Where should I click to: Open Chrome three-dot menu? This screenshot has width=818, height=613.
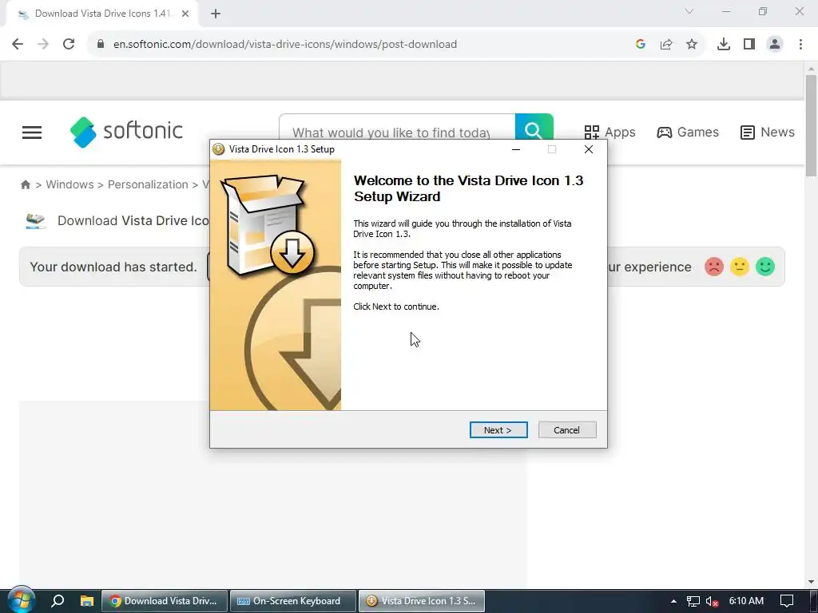coord(800,45)
